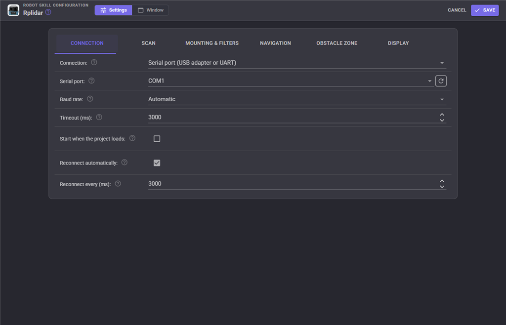The width and height of the screenshot is (506, 325).
Task: Show help for Reconnect every (ms)
Action: click(x=118, y=183)
